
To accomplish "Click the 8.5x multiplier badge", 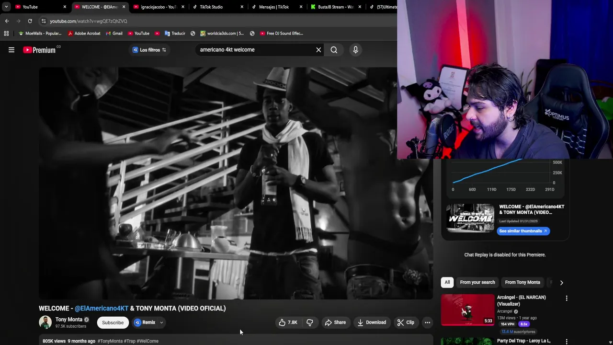I will (524, 324).
